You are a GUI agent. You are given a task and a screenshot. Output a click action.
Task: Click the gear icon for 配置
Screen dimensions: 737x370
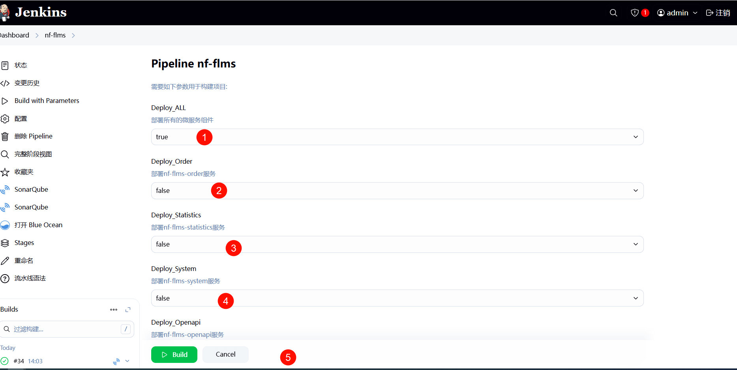pyautogui.click(x=5, y=119)
